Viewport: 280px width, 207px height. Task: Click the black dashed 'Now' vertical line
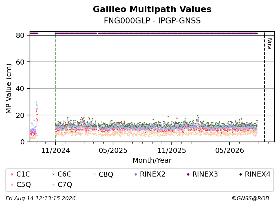click(x=265, y=87)
